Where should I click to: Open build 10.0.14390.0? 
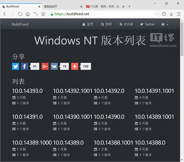click(x=109, y=117)
